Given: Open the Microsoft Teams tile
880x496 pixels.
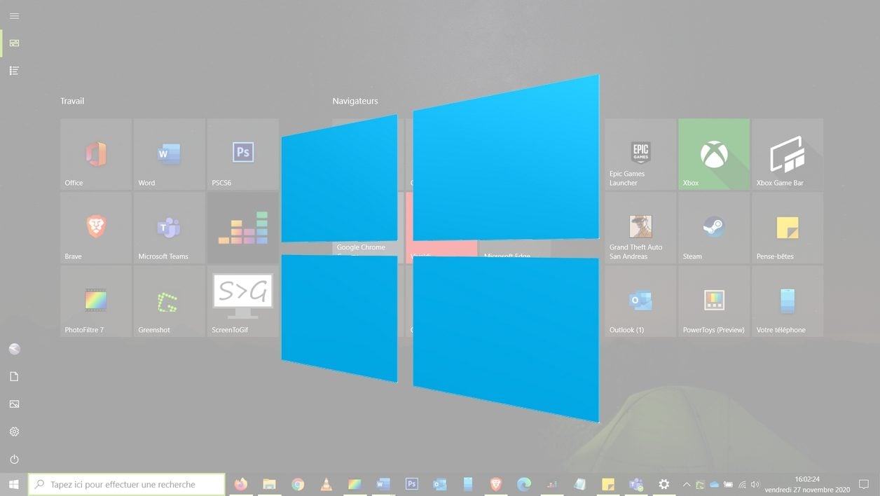Looking at the screenshot, I should pos(170,228).
